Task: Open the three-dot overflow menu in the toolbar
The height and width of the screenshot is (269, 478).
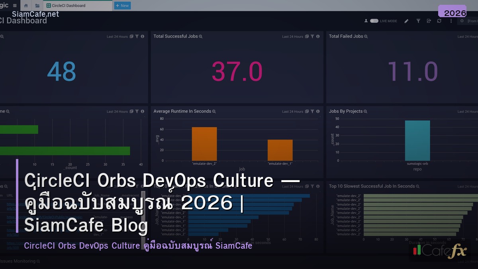Action: [451, 21]
